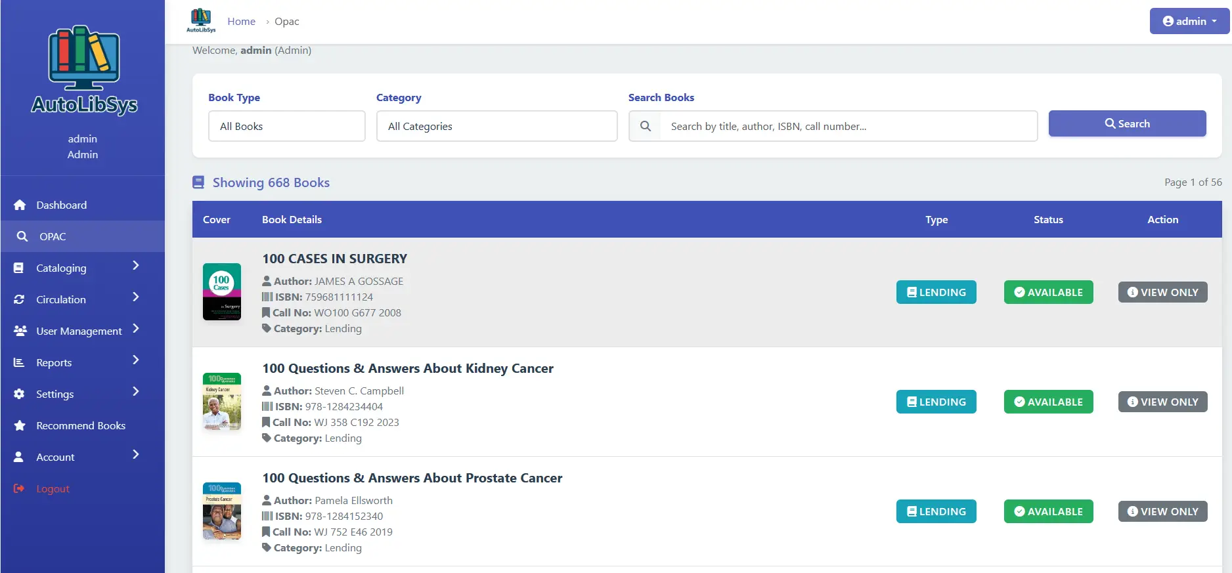Open the User Management menu item

(x=79, y=331)
